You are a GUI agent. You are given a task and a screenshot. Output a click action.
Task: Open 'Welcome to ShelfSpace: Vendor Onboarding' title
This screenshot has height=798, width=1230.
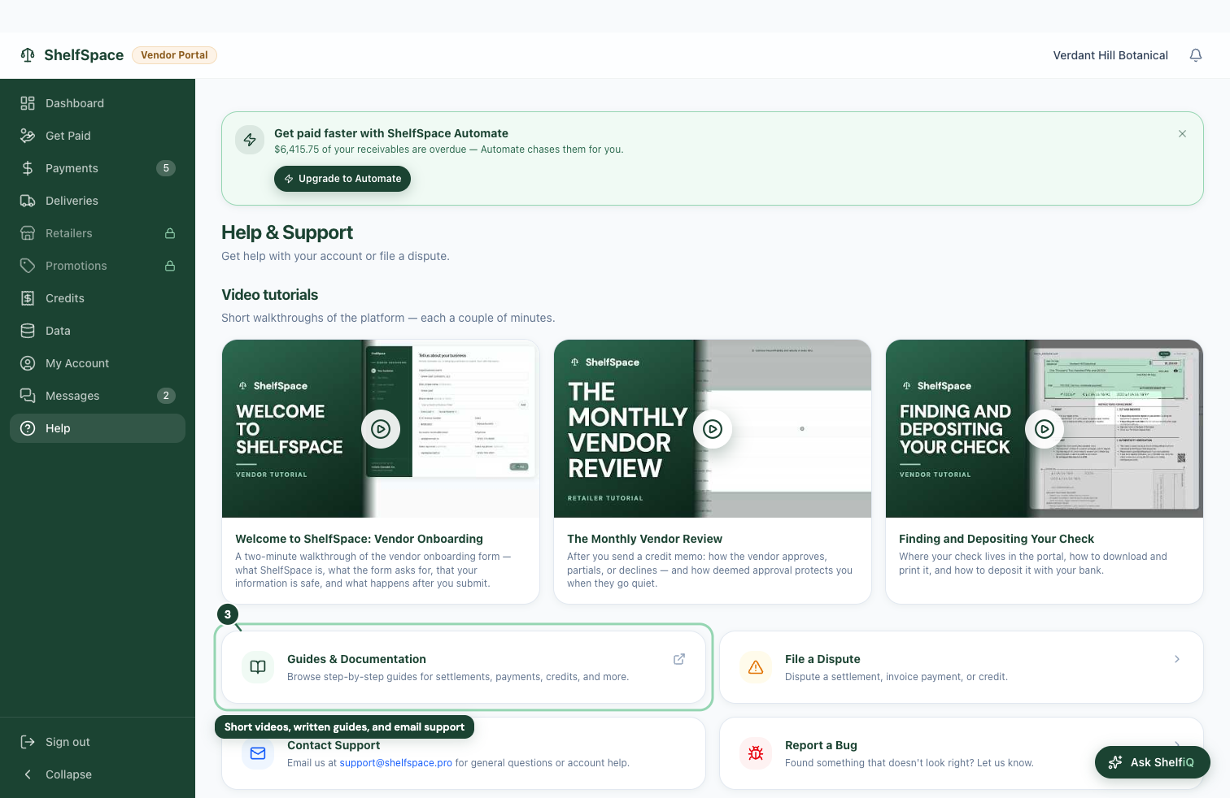pos(359,539)
